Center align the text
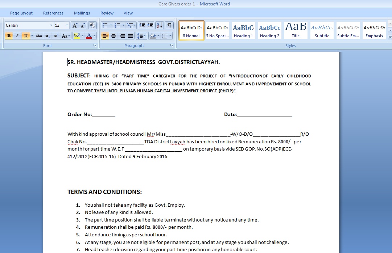Image resolution: width=392 pixels, height=253 pixels. pyautogui.click(x=114, y=36)
